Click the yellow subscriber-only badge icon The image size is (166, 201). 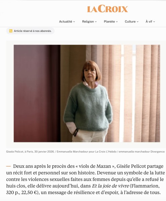pyautogui.click(x=11, y=31)
